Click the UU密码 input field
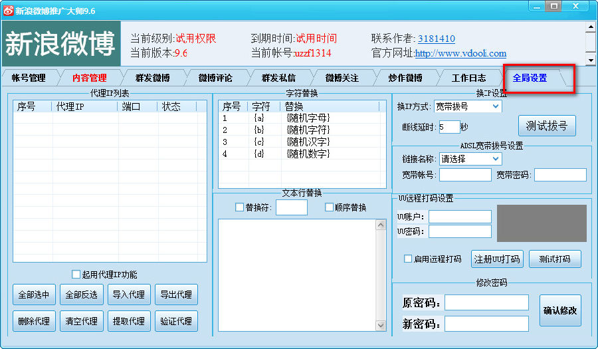 (x=460, y=231)
